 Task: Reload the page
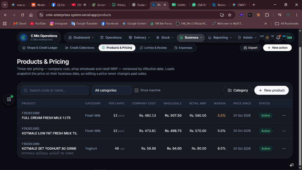(x=22, y=15)
